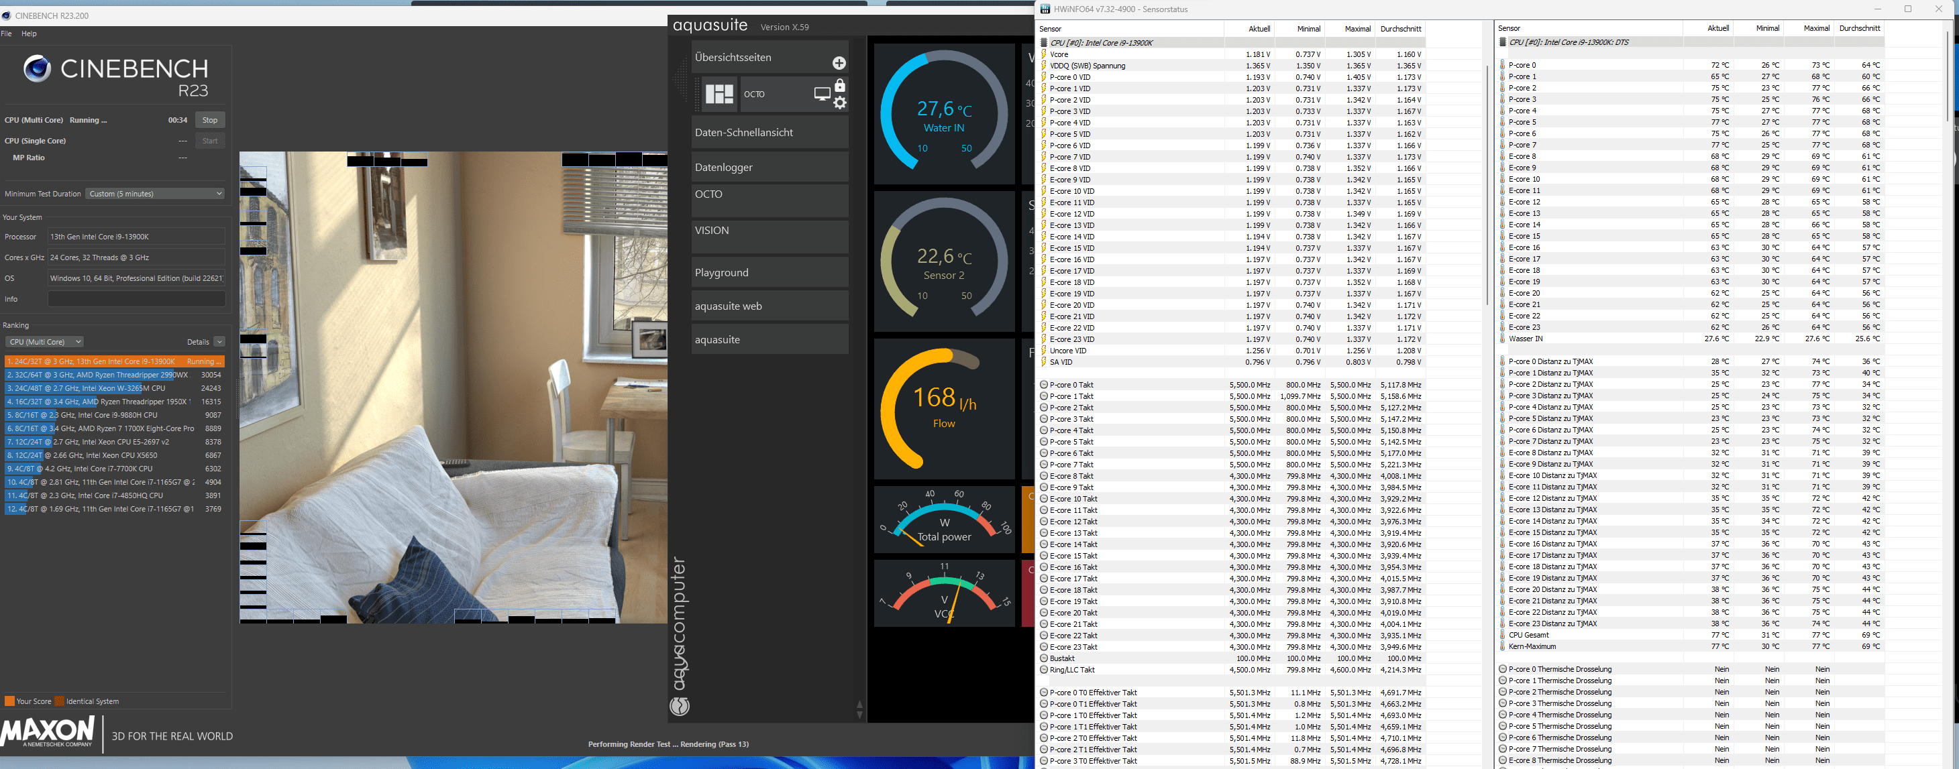Open OCTO page settings gear

(839, 103)
